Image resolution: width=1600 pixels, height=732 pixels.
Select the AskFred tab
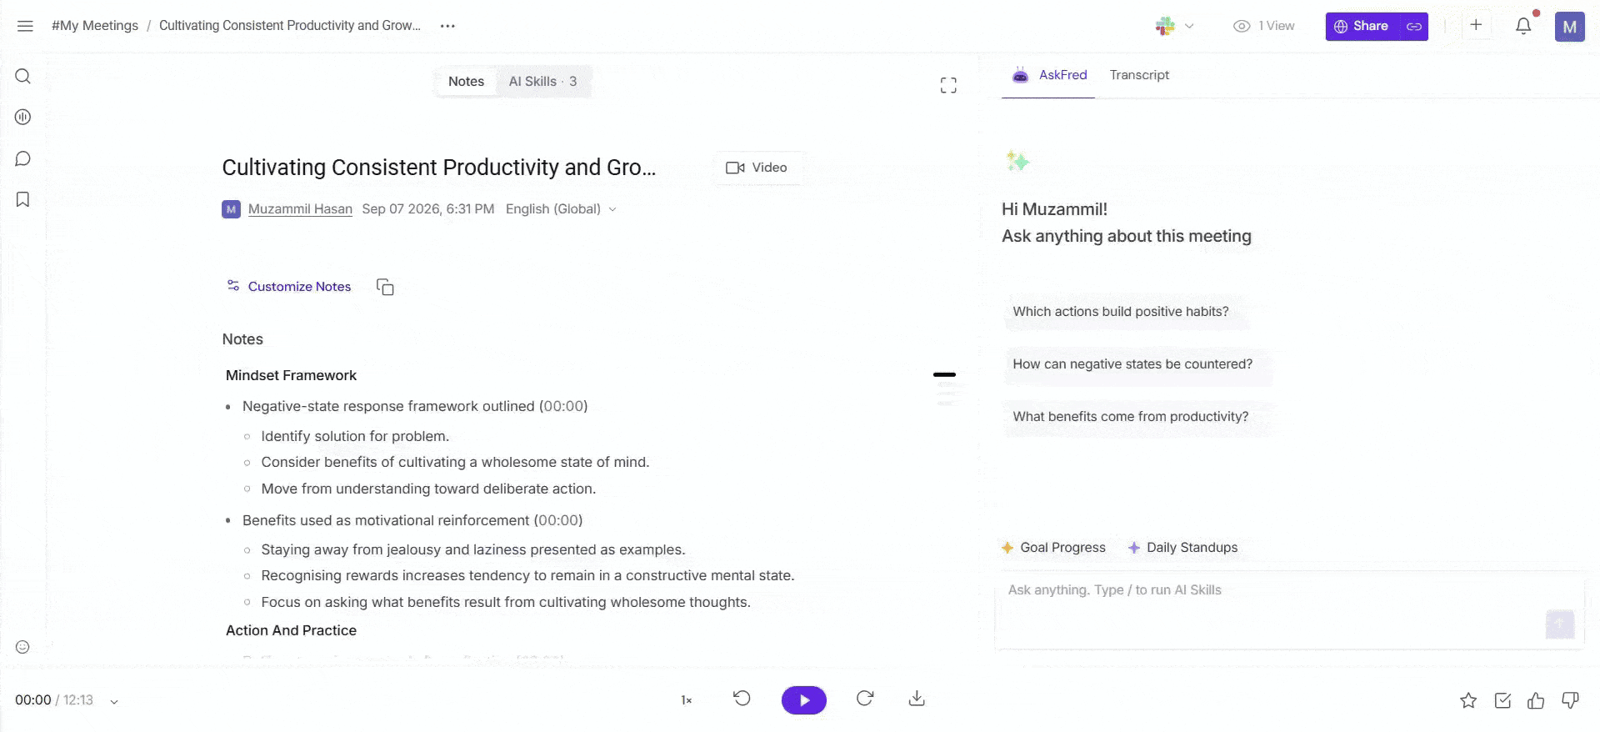(x=1049, y=75)
